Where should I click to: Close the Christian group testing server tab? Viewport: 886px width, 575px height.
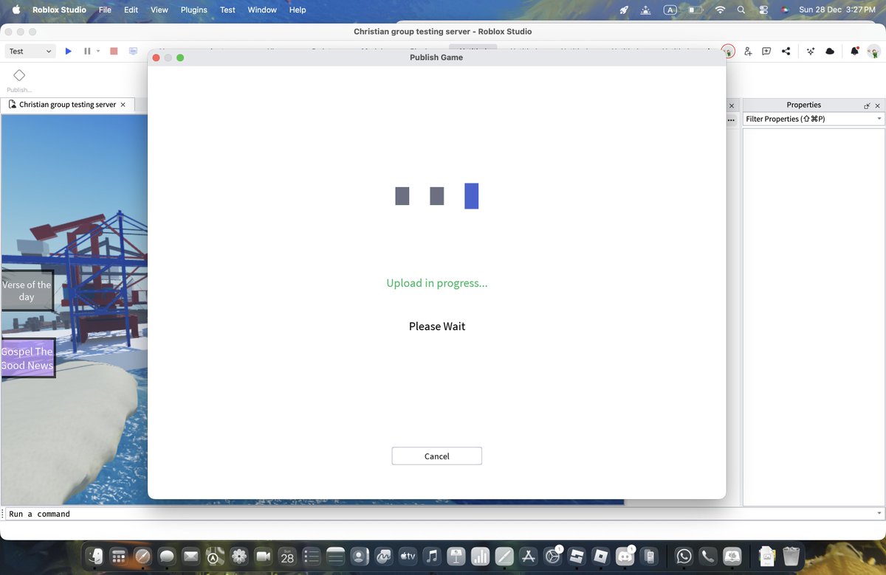123,105
